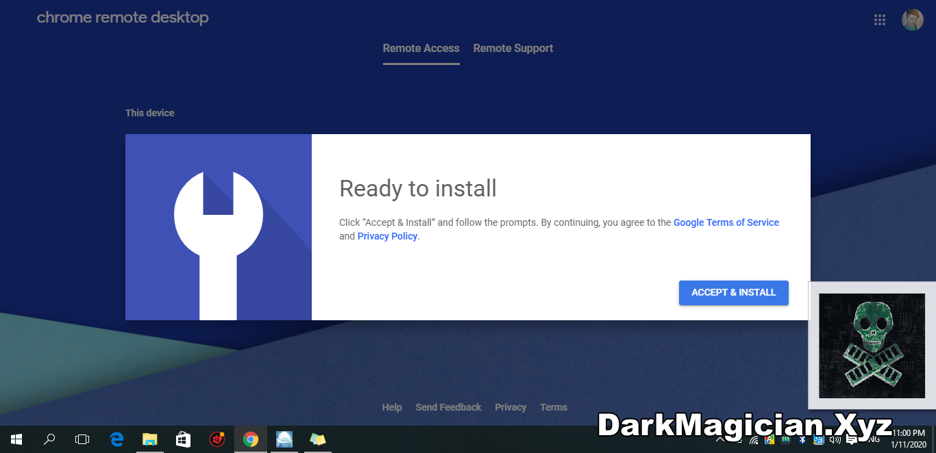The height and width of the screenshot is (453, 936).
Task: Open the Send Feedback footer link
Action: pos(448,407)
